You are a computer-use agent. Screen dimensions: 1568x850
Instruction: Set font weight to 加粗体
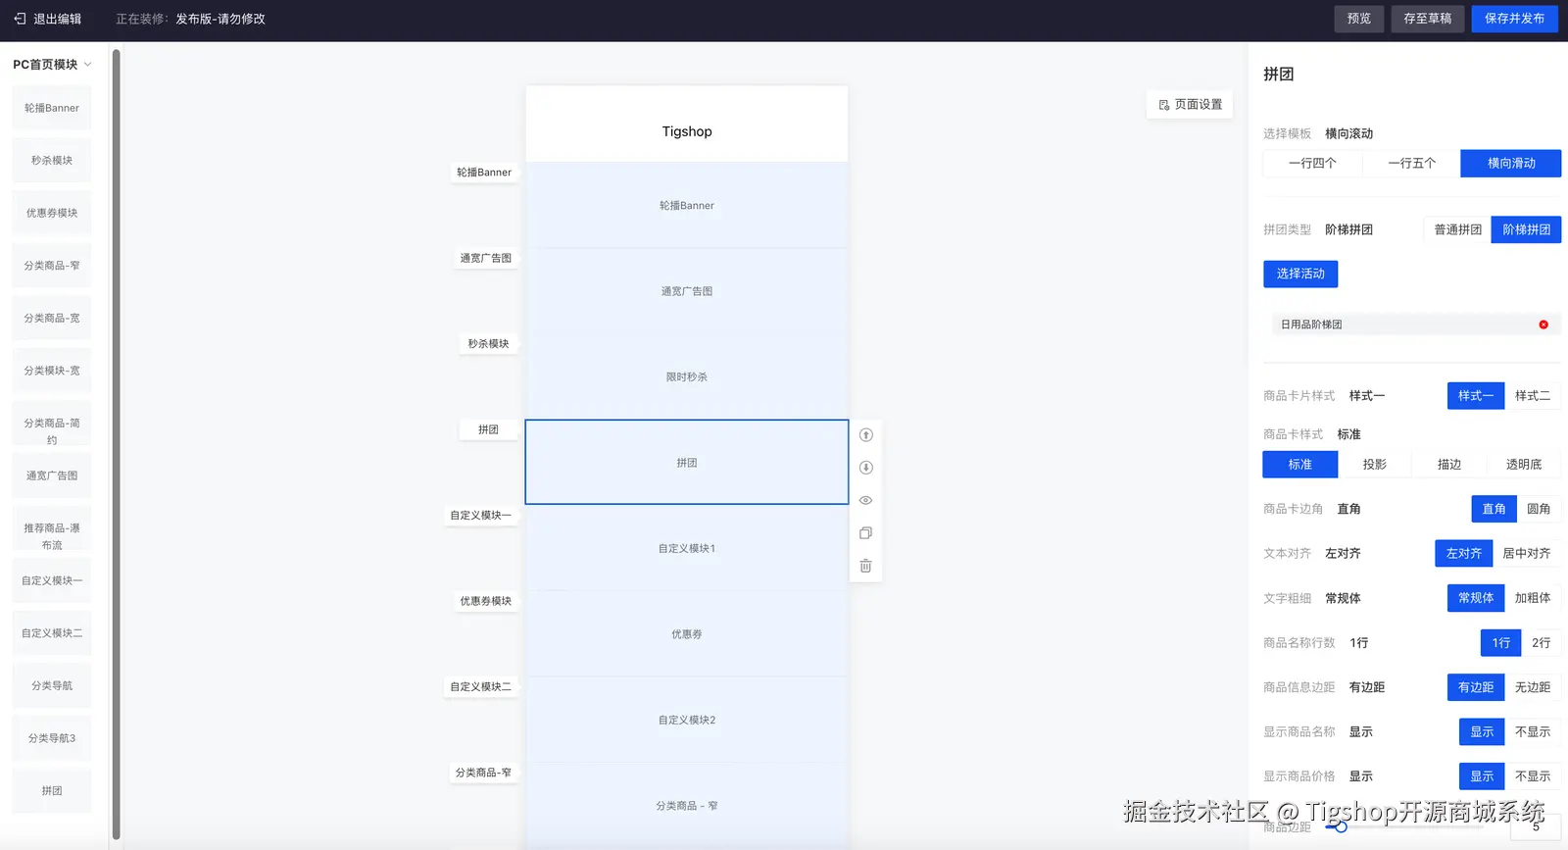(1533, 598)
